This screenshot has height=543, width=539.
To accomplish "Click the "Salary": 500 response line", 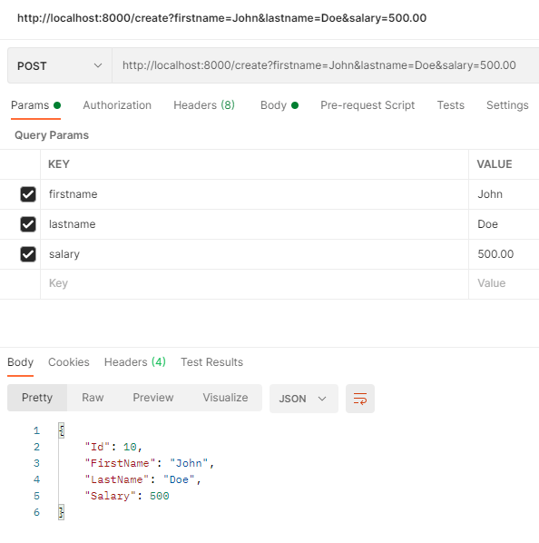I will pyautogui.click(x=127, y=496).
